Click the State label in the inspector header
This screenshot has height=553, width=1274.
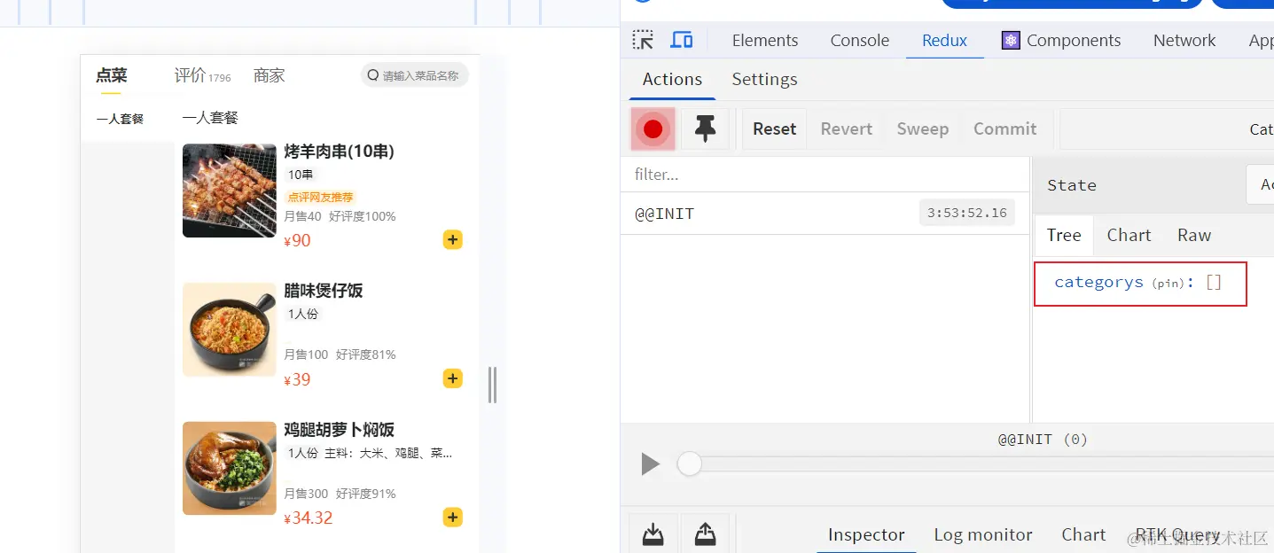(1072, 185)
